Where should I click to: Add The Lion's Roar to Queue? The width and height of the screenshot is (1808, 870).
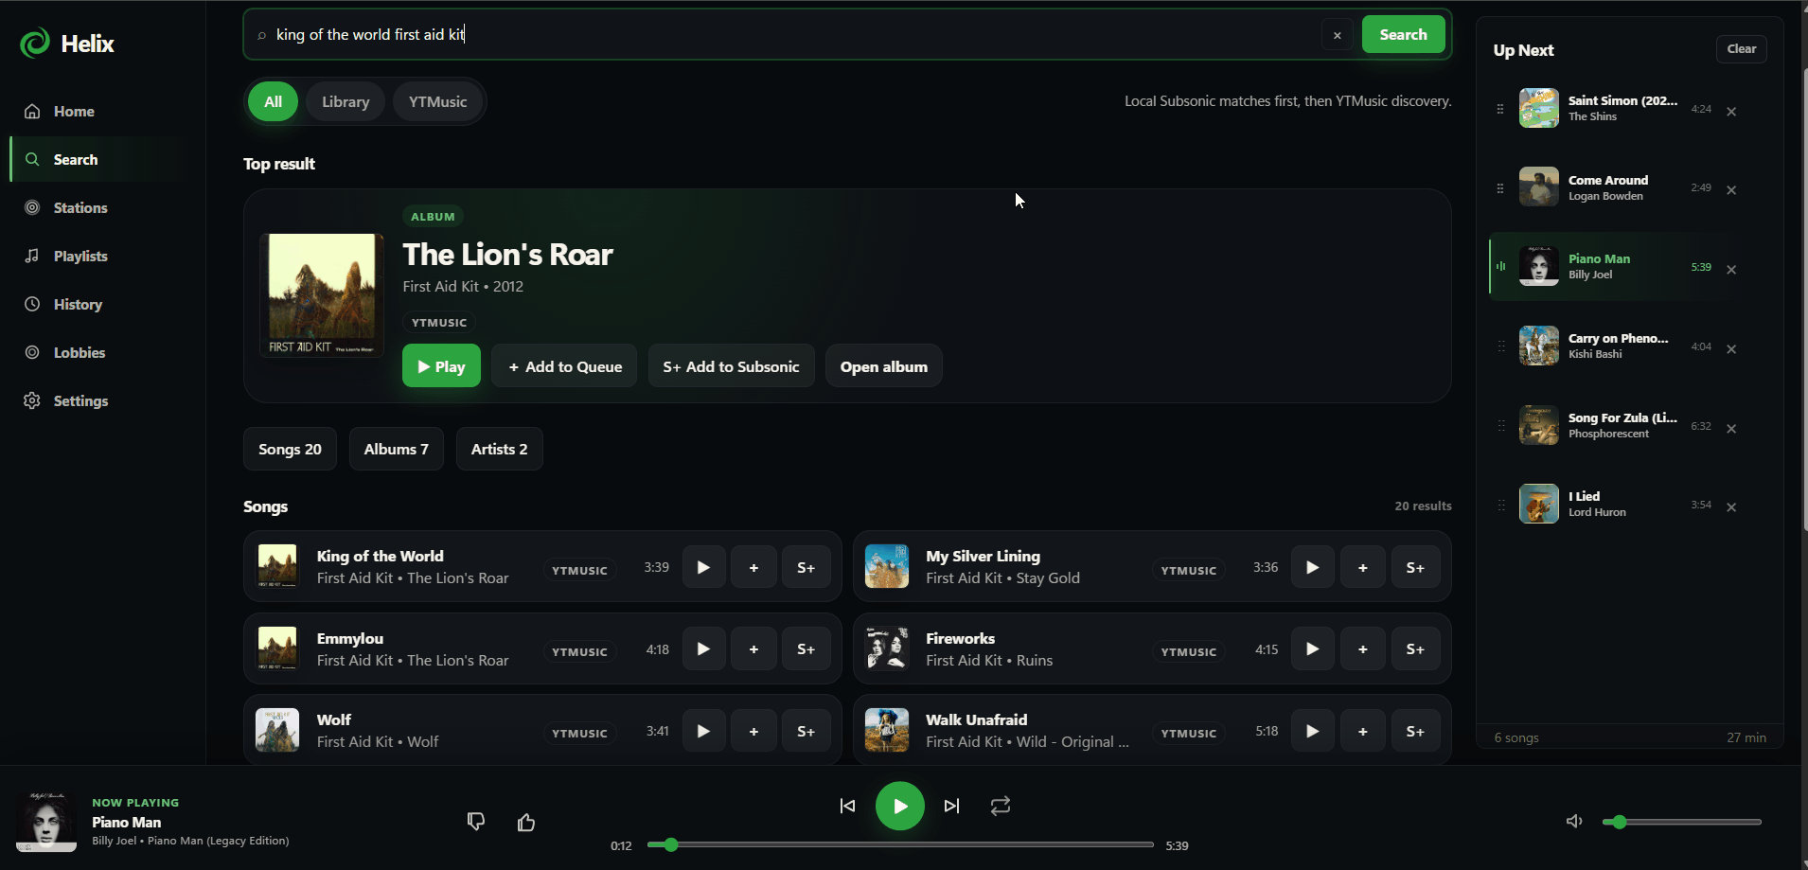coord(564,366)
